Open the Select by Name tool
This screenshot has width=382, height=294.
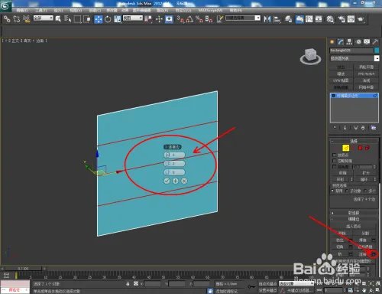tap(67, 19)
